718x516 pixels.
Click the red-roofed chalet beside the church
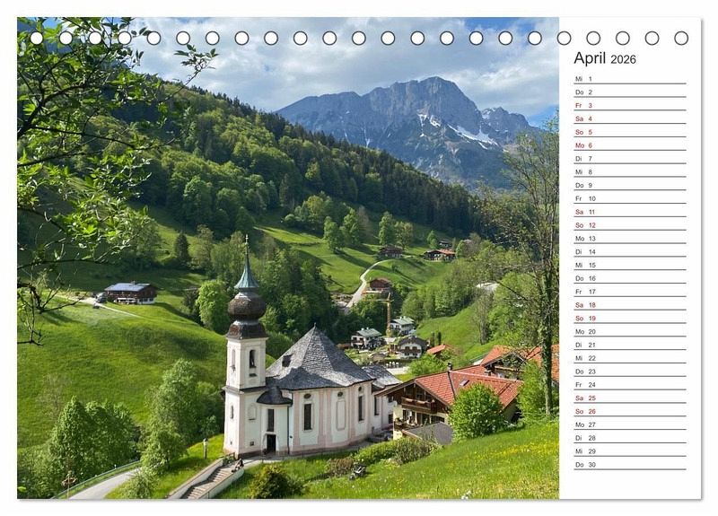pos(449,397)
